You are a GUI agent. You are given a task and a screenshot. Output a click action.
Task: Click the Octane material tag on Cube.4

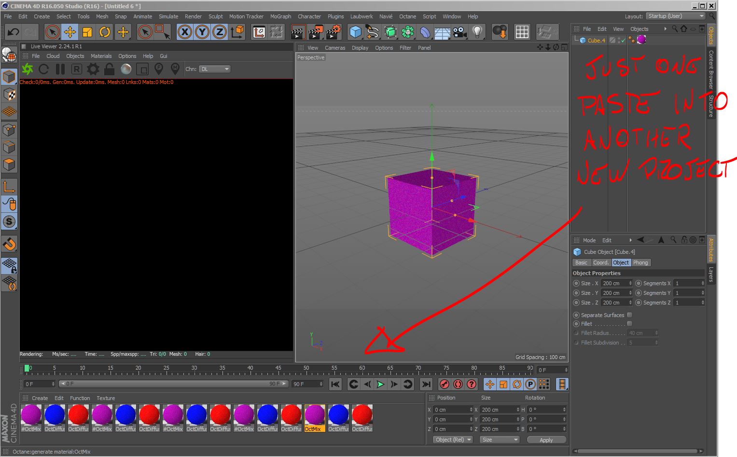641,40
